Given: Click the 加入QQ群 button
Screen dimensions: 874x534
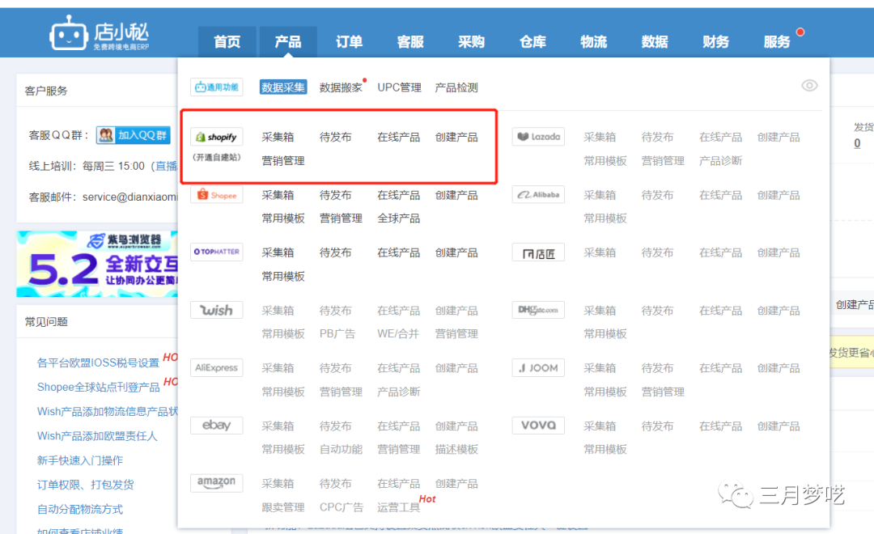Looking at the screenshot, I should click(x=133, y=135).
